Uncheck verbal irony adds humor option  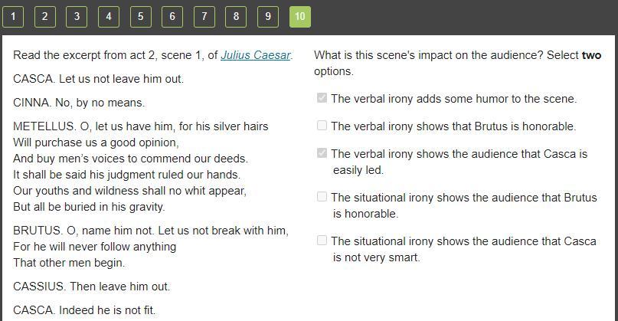tap(322, 98)
